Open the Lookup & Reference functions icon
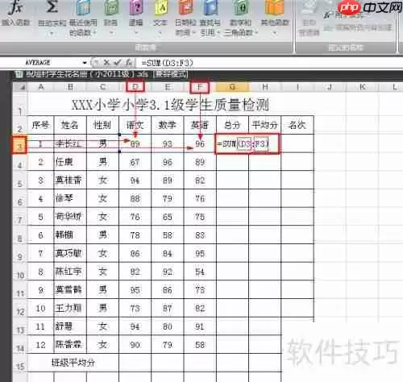Screen dimensions: 403x382 pos(210,7)
